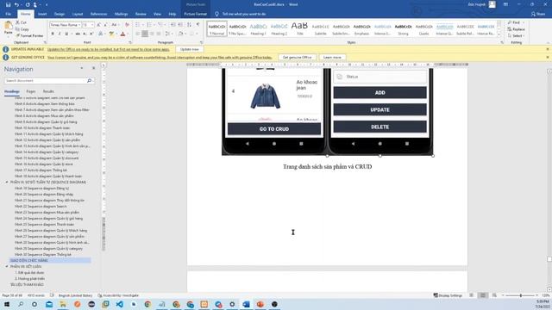Toggle Show/Hide paragraph marks

[x=198, y=25]
